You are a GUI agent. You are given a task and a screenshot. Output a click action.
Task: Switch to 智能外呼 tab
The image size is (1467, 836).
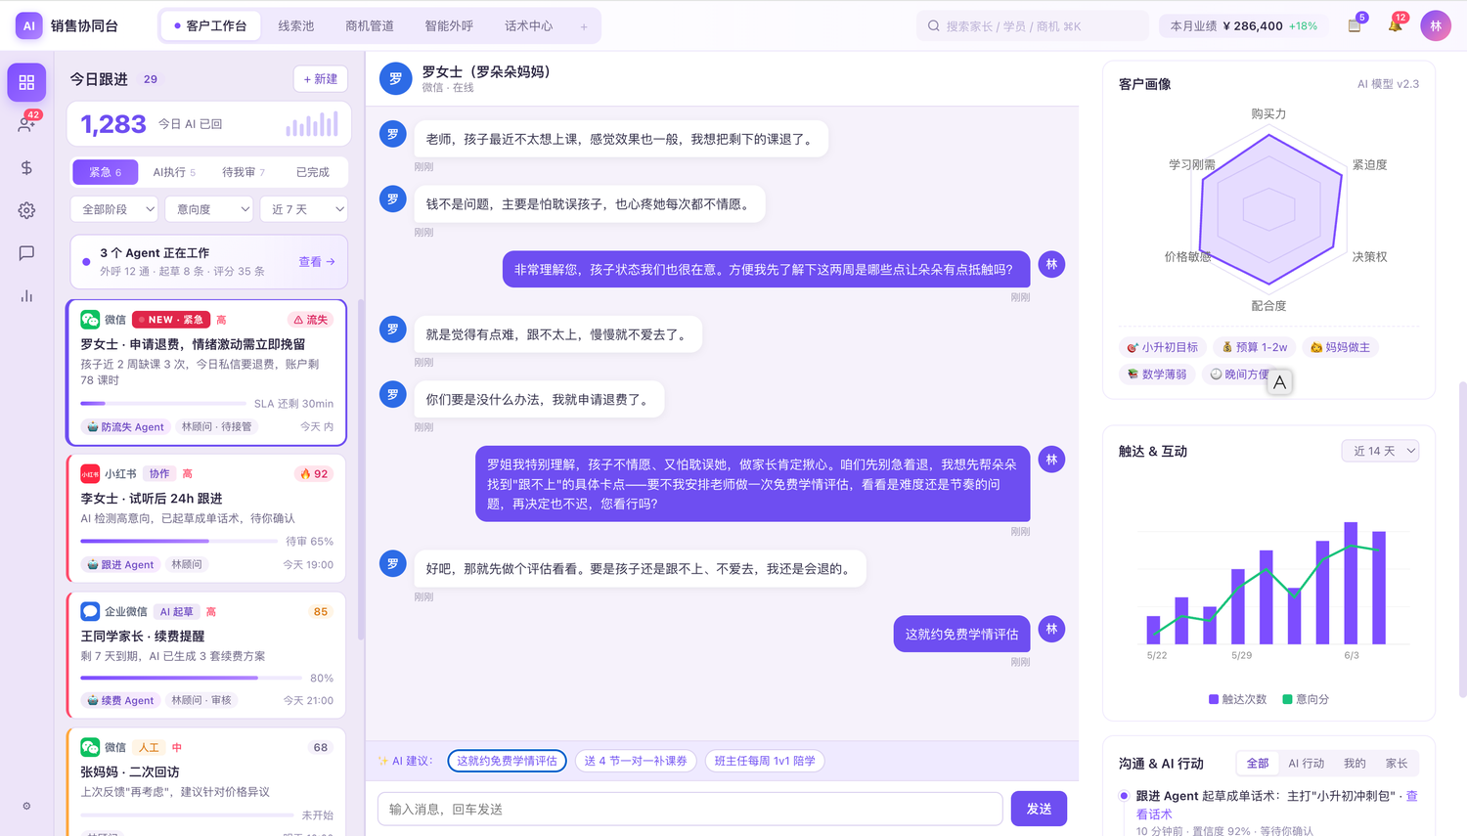[449, 26]
